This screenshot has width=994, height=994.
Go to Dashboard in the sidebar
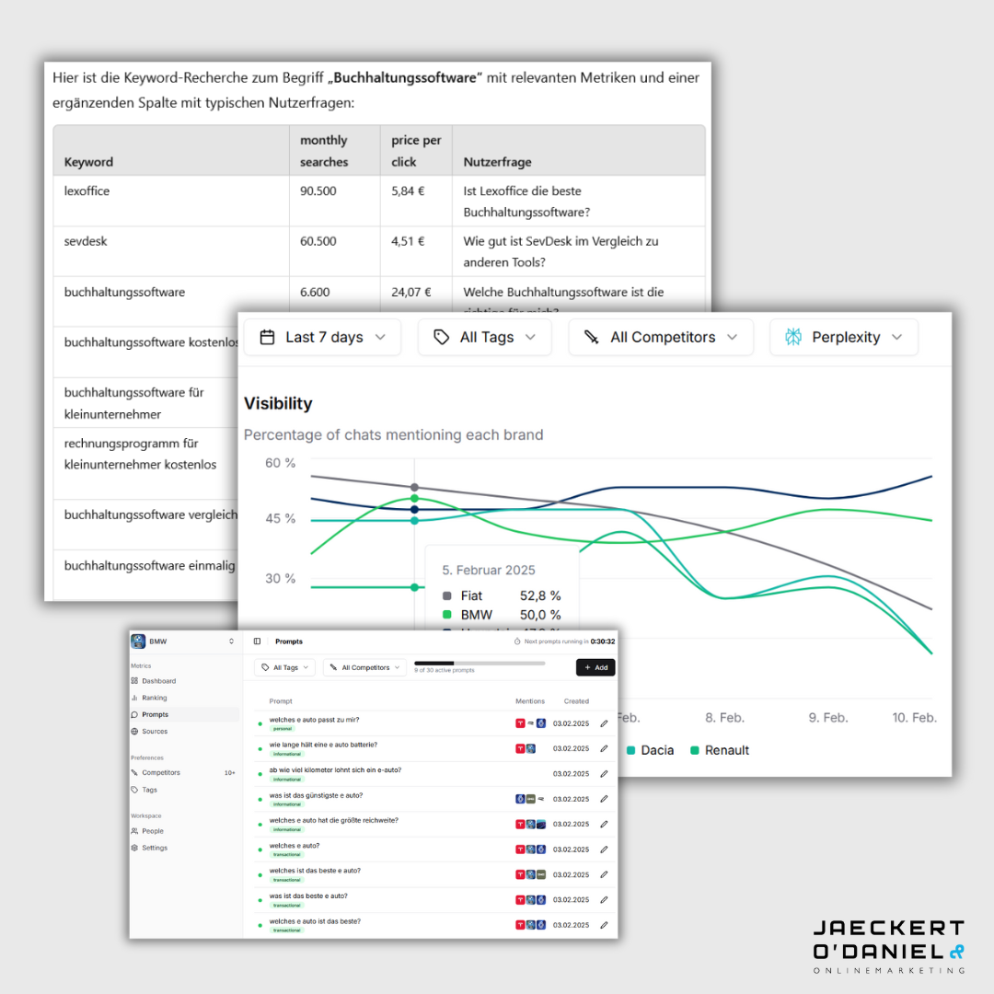tap(158, 681)
